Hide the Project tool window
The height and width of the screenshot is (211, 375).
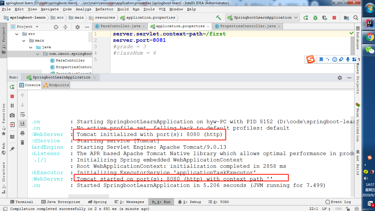86,27
